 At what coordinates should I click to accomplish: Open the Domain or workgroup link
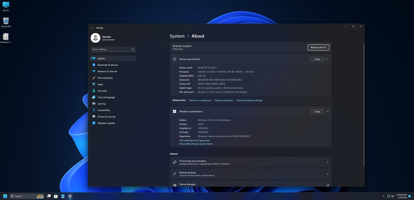coord(200,100)
